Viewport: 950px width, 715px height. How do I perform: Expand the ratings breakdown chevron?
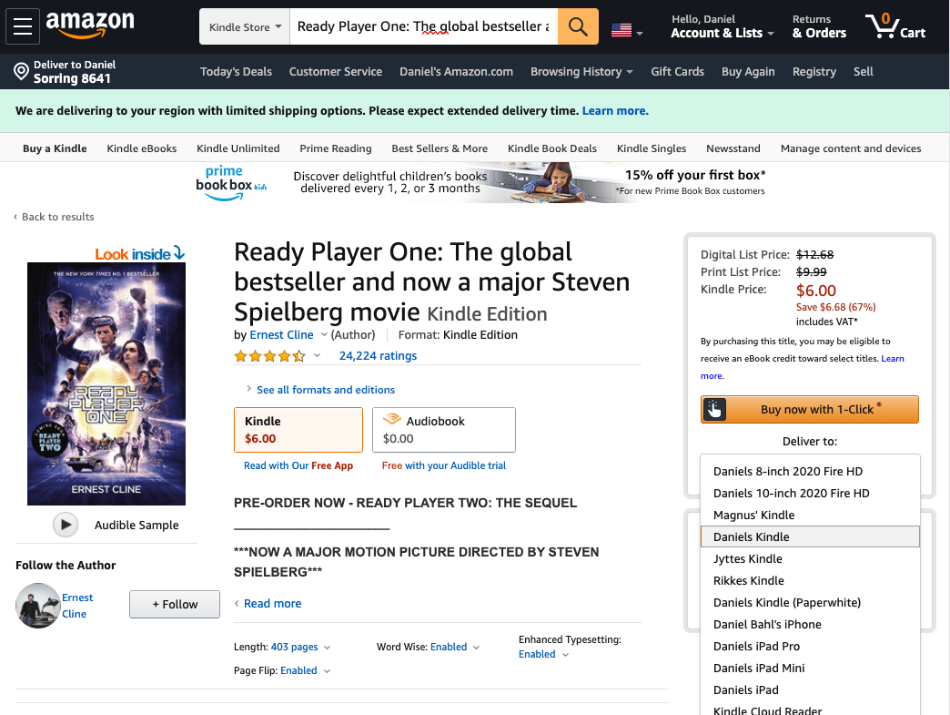point(317,355)
